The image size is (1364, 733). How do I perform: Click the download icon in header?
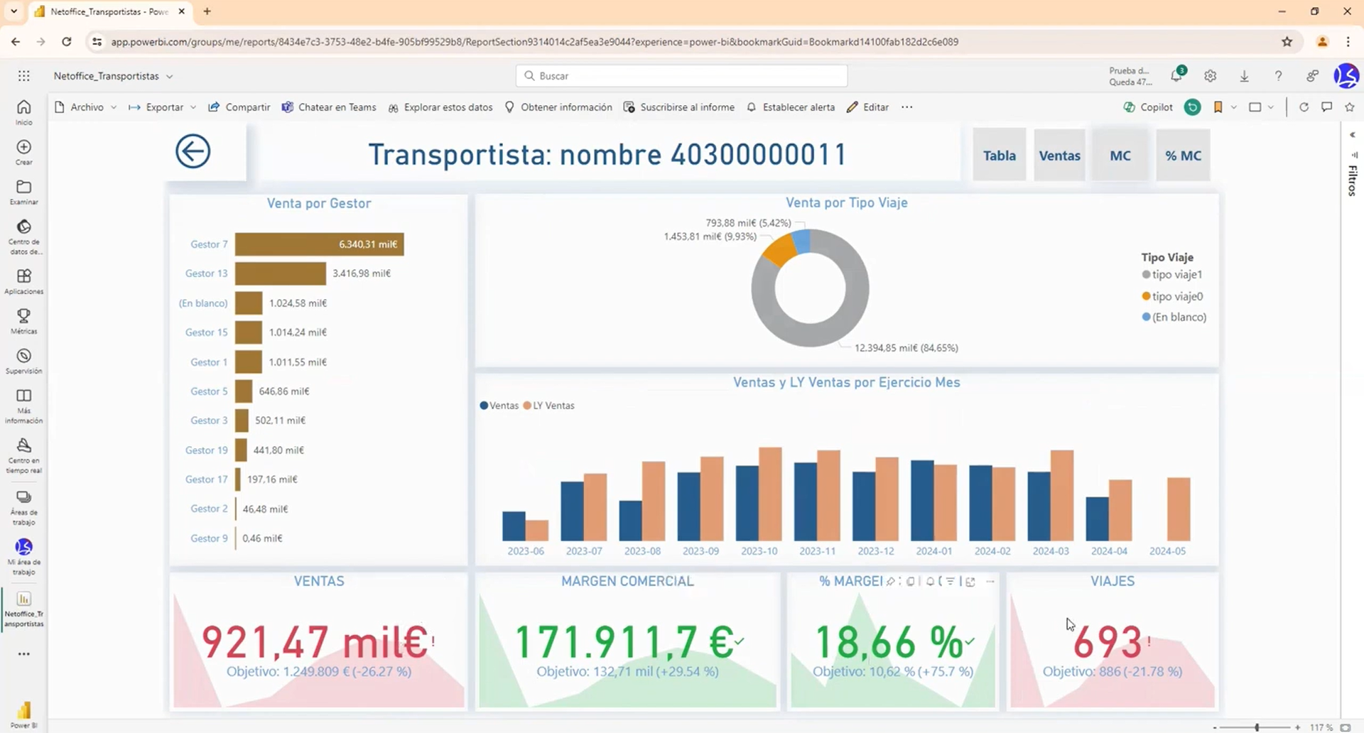point(1245,76)
